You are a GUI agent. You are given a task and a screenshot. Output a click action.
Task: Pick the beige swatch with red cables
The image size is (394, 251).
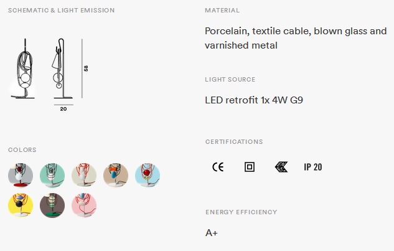84,176
